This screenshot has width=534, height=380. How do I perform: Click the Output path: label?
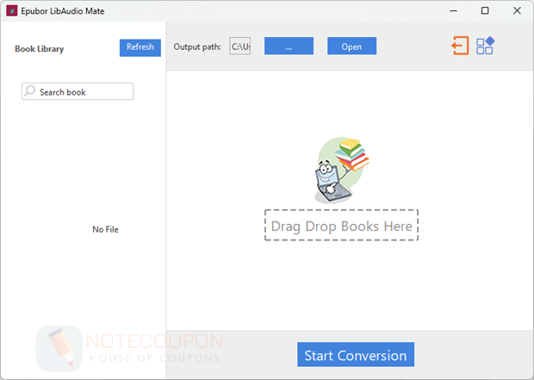197,47
